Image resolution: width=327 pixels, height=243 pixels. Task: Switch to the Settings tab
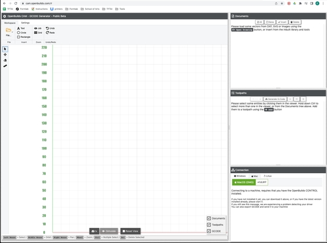pos(26,23)
